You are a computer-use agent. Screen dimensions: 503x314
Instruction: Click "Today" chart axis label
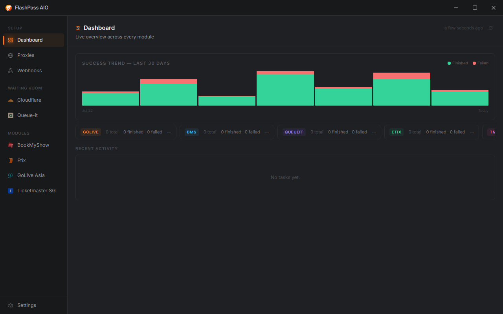click(x=483, y=111)
